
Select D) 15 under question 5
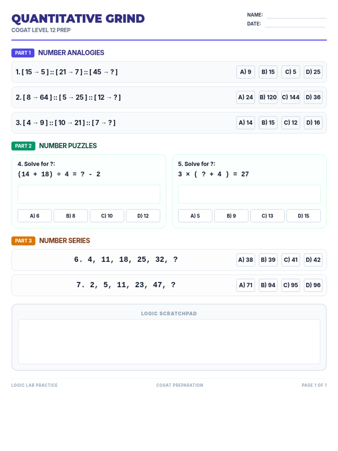[x=303, y=216]
